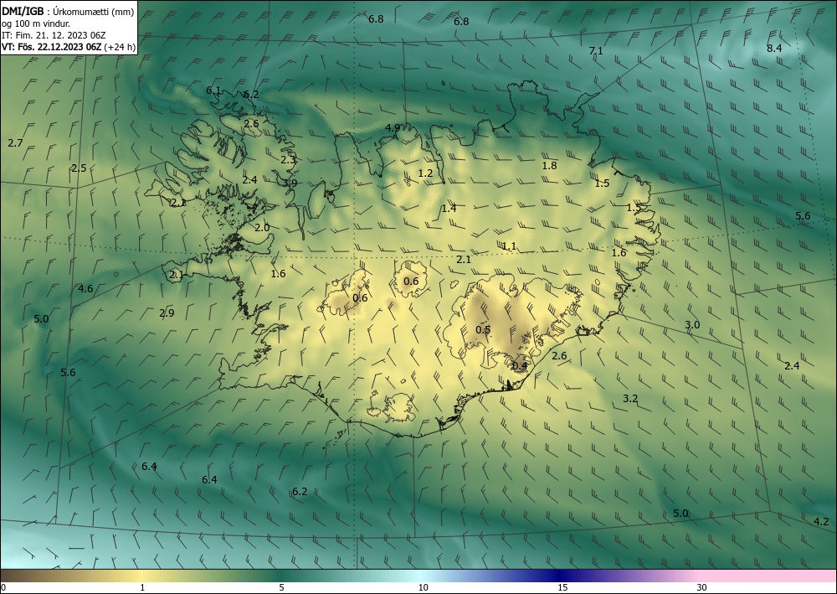Screen dimensions: 837x594
Task: Click the 1 label on the color scale
Action: 142,588
